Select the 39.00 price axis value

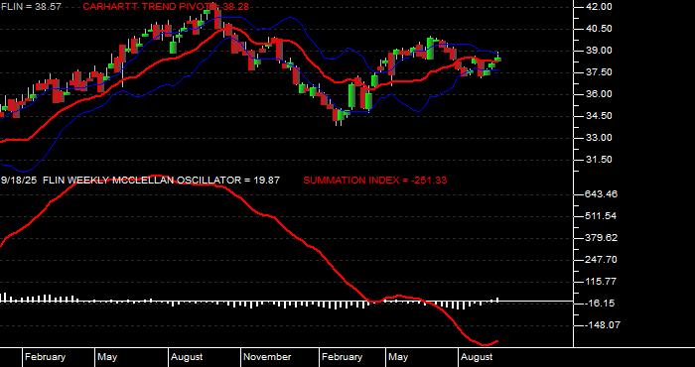point(600,51)
